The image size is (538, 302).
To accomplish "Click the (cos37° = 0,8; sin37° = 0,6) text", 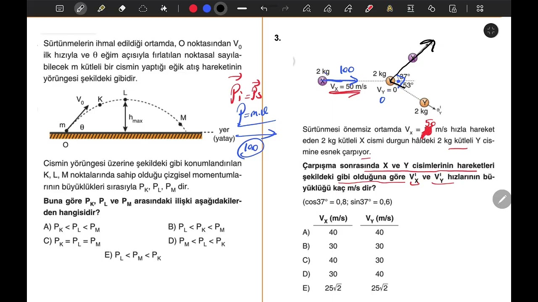I will [347, 202].
